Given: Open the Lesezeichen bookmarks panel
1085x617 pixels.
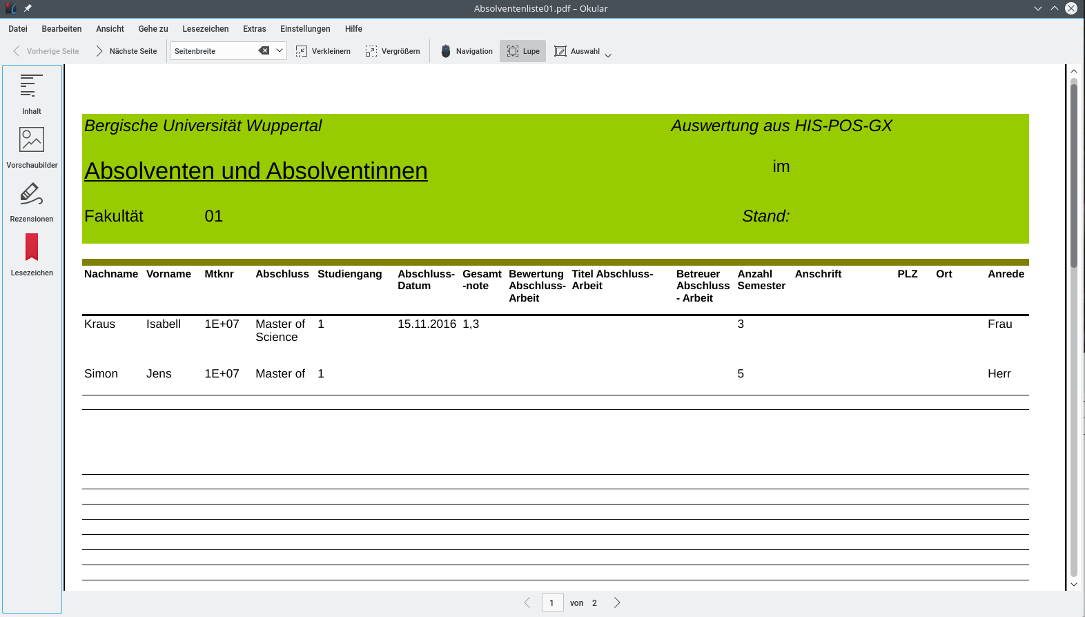Looking at the screenshot, I should pos(32,255).
